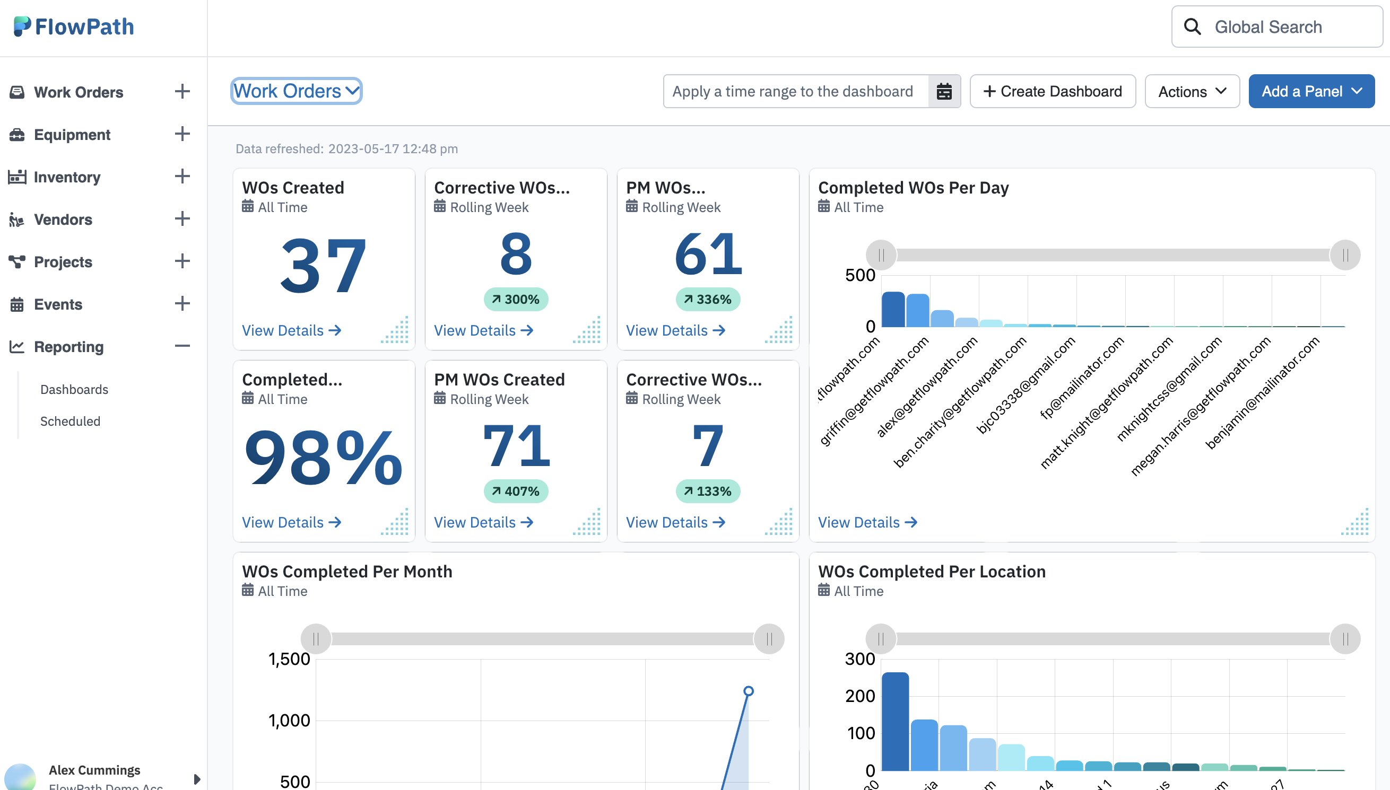Select the Equipment icon in the sidebar
Screen dimensions: 1390x790
[18, 134]
